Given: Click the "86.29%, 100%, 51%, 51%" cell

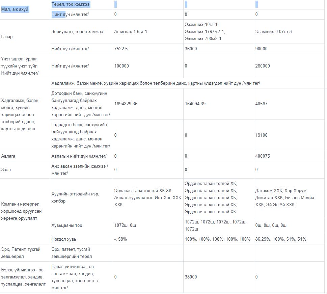Looking at the screenshot, I should (x=280, y=239).
